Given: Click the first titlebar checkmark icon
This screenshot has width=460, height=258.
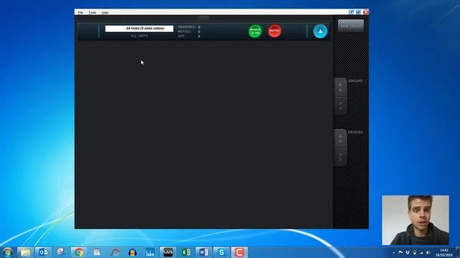Looking at the screenshot, I should tap(351, 12).
